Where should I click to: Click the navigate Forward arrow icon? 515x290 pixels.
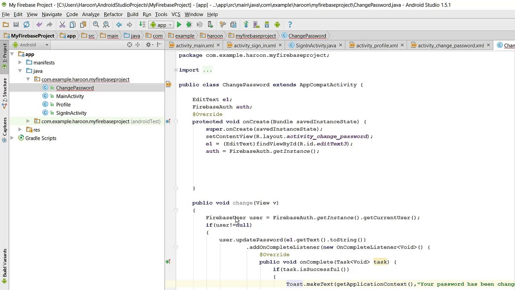129,25
